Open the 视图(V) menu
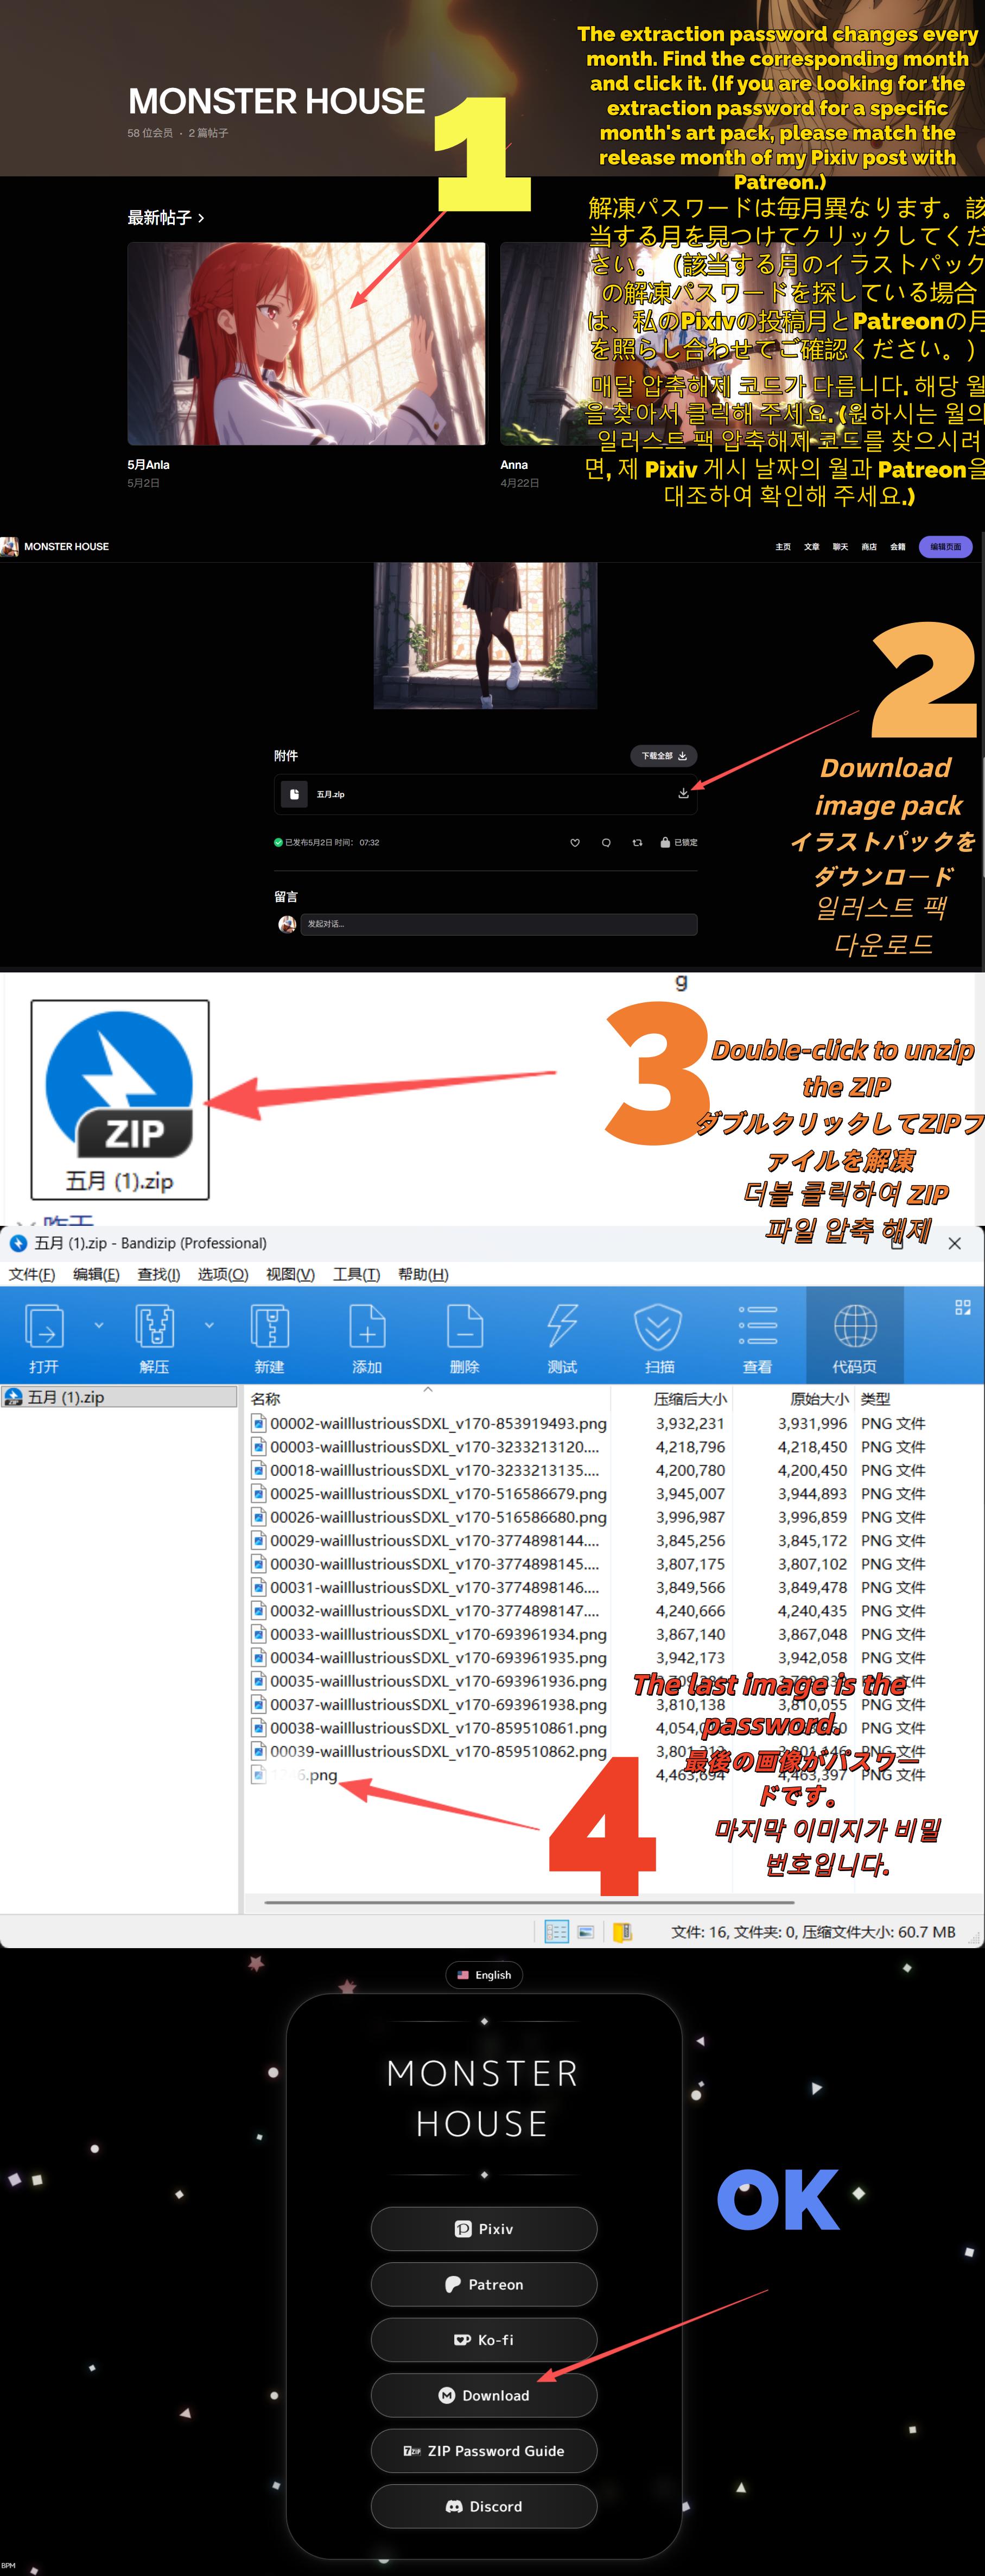Viewport: 985px width, 2576px height. coord(291,1274)
